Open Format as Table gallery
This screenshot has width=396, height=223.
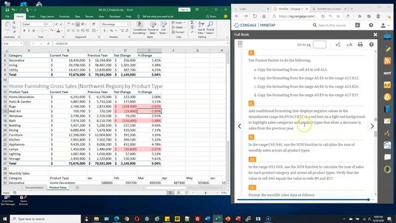coord(153,28)
